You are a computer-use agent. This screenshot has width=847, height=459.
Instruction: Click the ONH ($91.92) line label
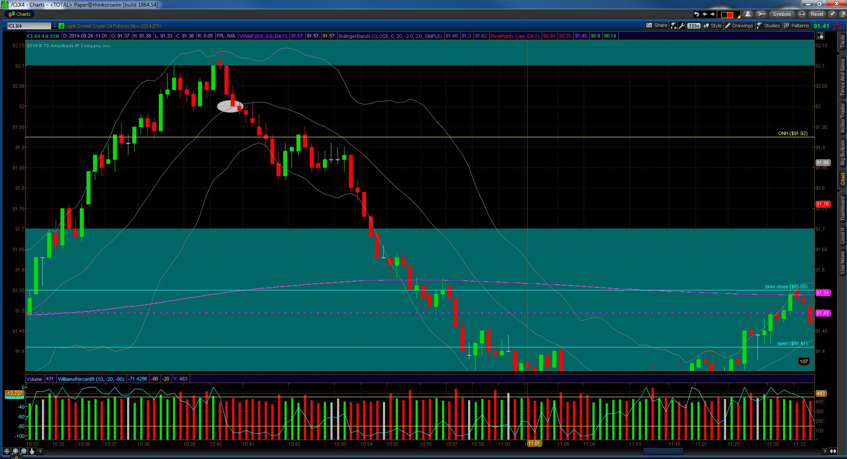point(793,133)
